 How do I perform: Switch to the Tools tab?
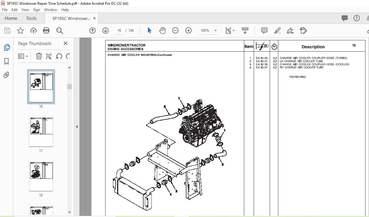coord(31,18)
